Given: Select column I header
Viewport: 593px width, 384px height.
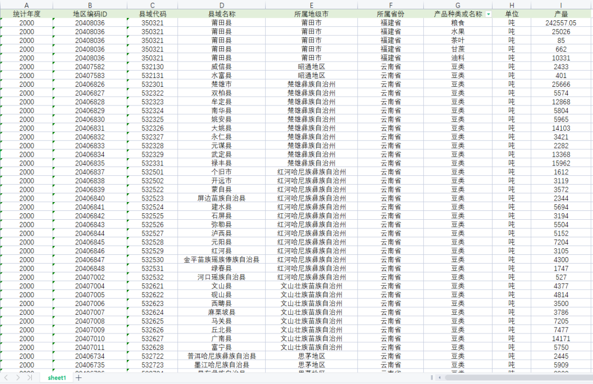Looking at the screenshot, I should (x=561, y=5).
